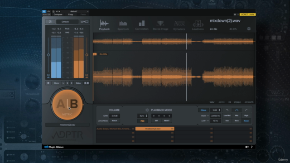290x163 pixels.
Task: Click the loop start marker on waveform
Action: click(x=95, y=54)
